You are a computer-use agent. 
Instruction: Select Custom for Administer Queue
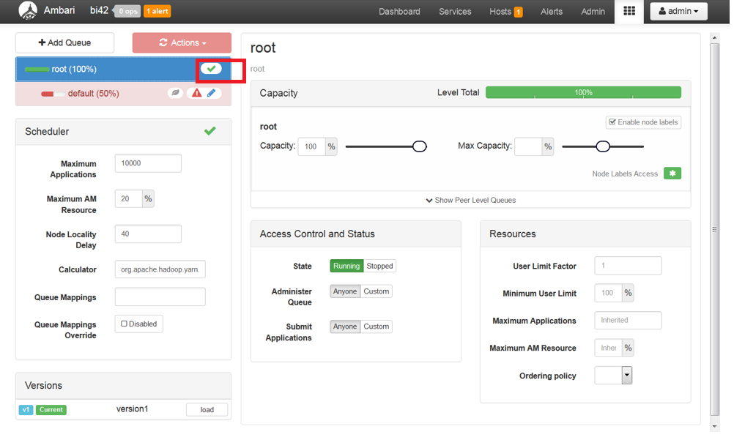tap(377, 291)
